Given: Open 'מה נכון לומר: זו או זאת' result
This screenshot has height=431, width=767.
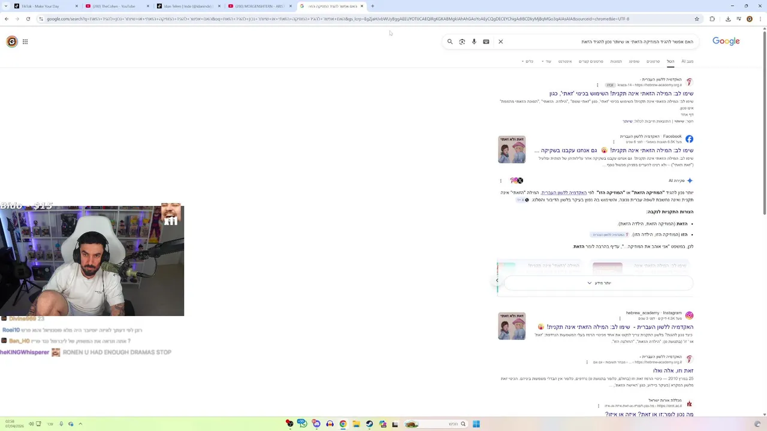Looking at the screenshot, I should 649,414.
